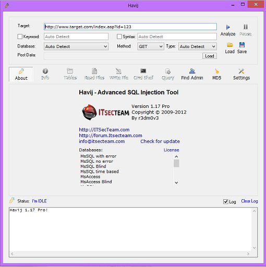The width and height of the screenshot is (266, 267).
Task: Click the log scroll up arrow
Action: tap(254, 211)
